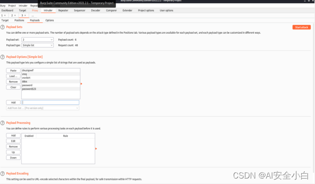Open the User options tab
This screenshot has width=315, height=184.
pyautogui.click(x=166, y=10)
